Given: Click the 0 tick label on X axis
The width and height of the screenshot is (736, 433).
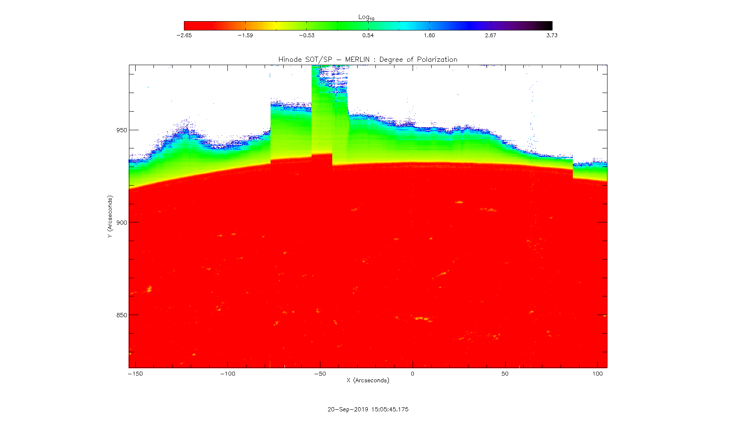Looking at the screenshot, I should click(x=413, y=374).
